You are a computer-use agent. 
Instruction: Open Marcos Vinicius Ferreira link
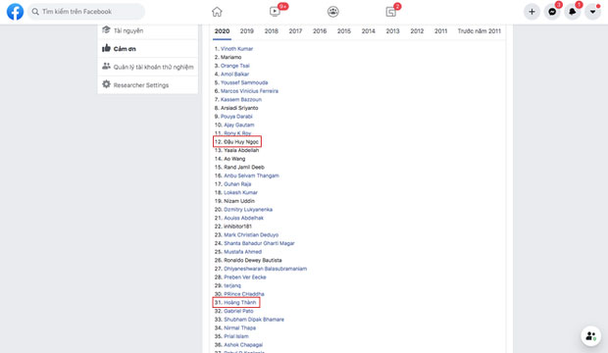[249, 91]
